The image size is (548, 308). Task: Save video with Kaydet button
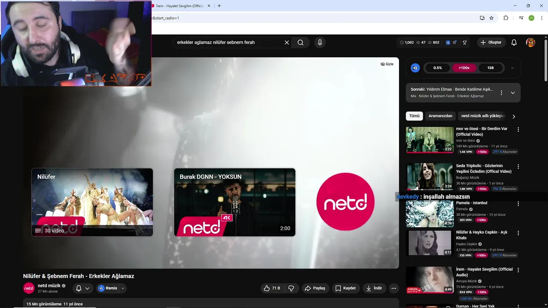[x=345, y=288]
